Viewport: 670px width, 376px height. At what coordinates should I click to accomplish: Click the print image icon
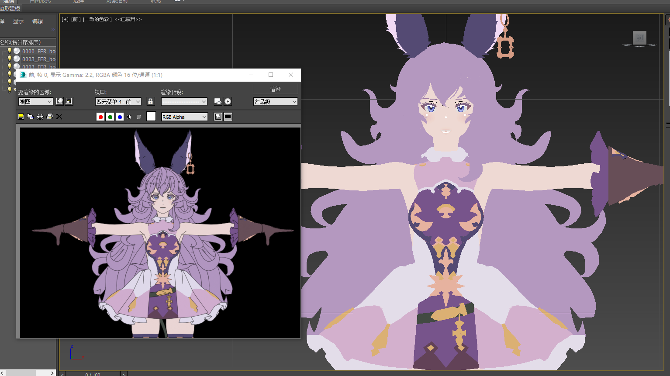coord(49,117)
